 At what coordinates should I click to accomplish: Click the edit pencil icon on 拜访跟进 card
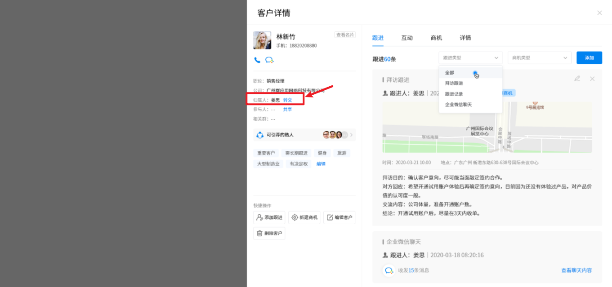point(577,79)
